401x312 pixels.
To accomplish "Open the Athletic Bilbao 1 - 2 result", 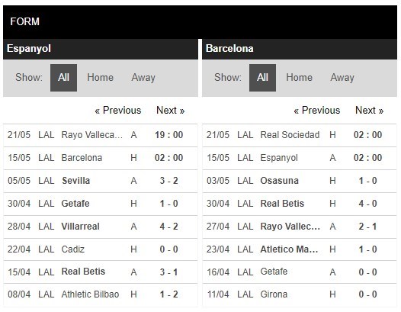I will click(x=101, y=294).
